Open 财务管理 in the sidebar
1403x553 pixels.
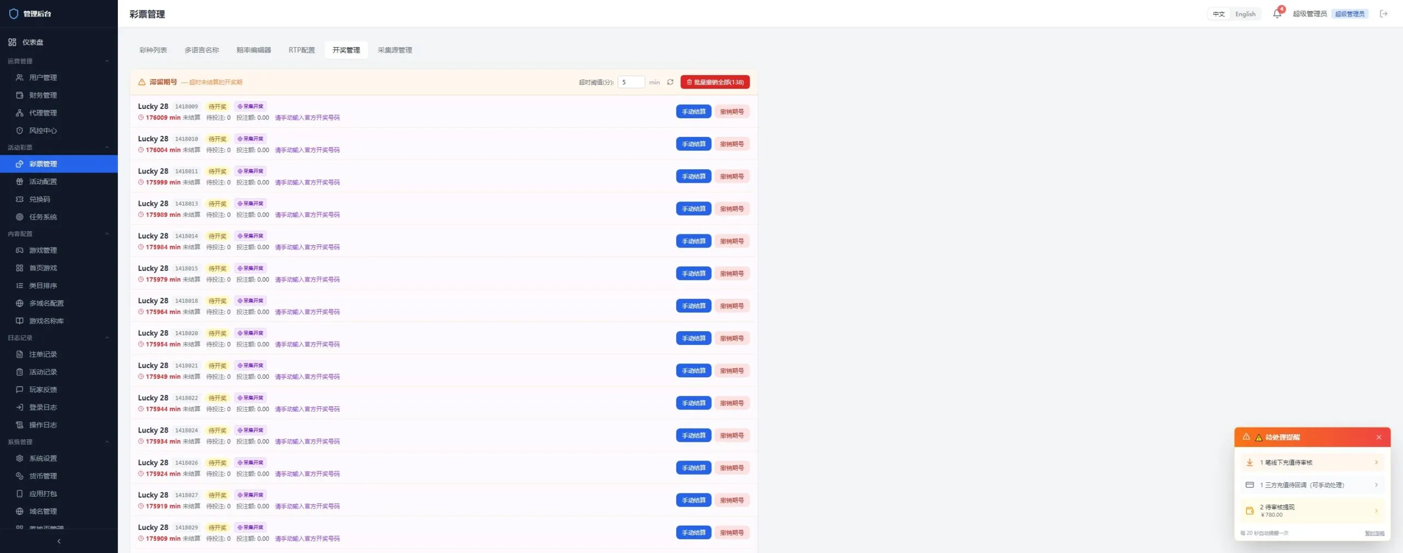(59, 95)
